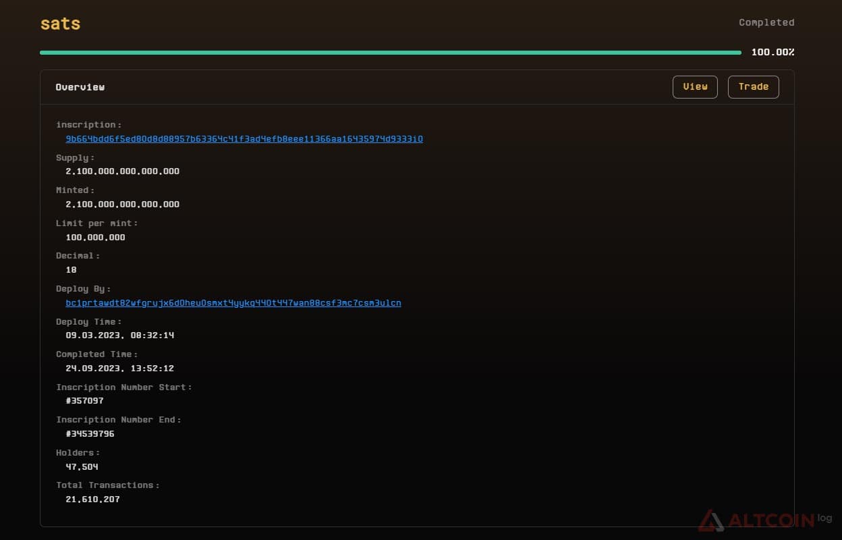
Task: Click the 'Decimal:' field label
Action: pos(78,256)
